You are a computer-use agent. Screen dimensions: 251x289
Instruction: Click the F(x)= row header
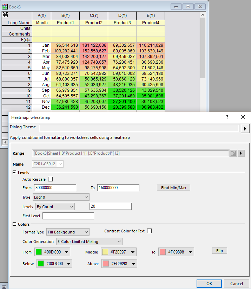click(17, 40)
